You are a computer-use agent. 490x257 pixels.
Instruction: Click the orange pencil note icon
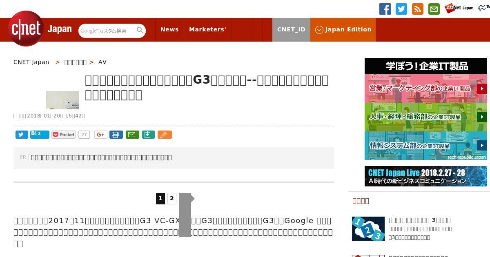coord(165,135)
